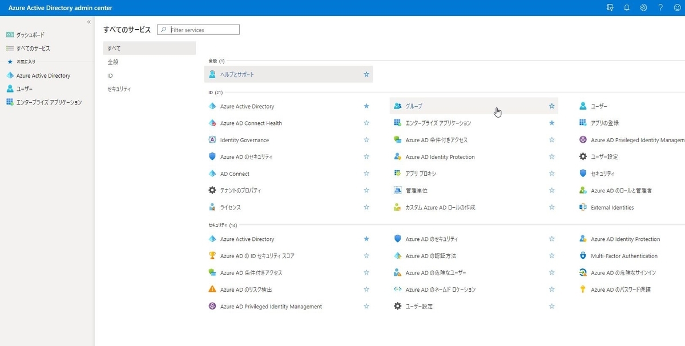Unfavorite Azure Active Directory star under ID
The image size is (685, 346).
366,106
